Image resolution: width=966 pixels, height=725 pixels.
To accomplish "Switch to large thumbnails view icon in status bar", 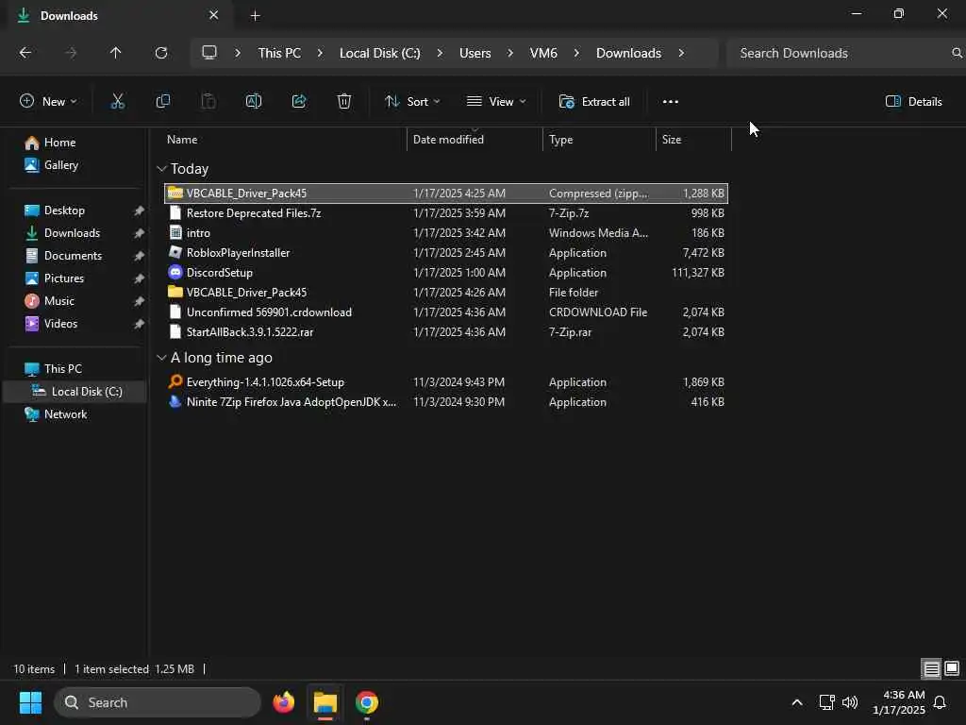I will coord(952,669).
